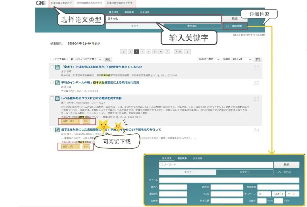Viewport: 307px width, 207px height.
Task: Click the article icon next to 留学生 article
Action: click(x=57, y=129)
